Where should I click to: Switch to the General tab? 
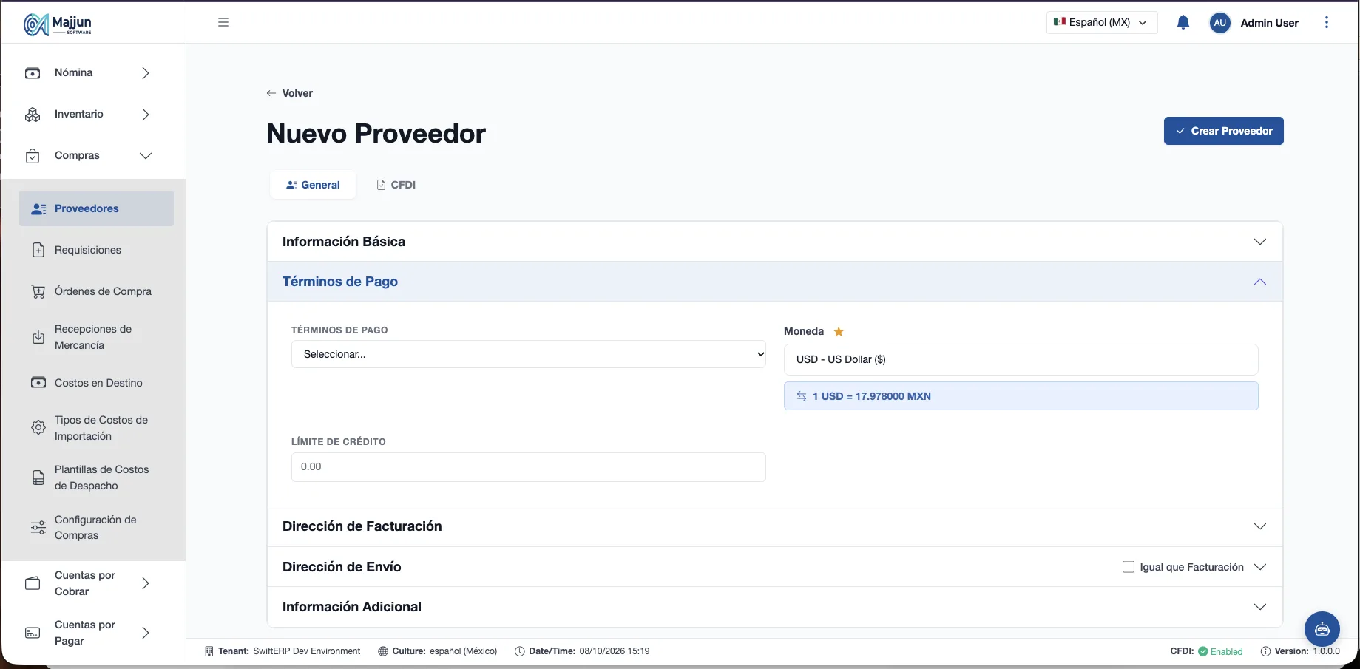[x=313, y=185]
